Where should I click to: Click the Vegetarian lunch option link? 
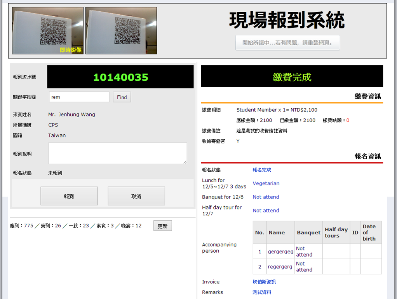266,183
